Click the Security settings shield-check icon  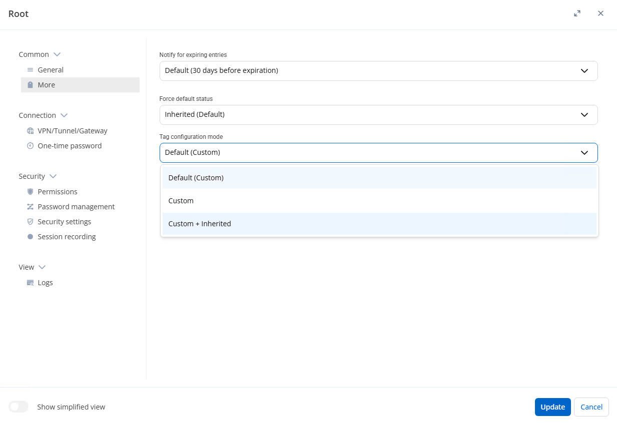[x=30, y=222]
